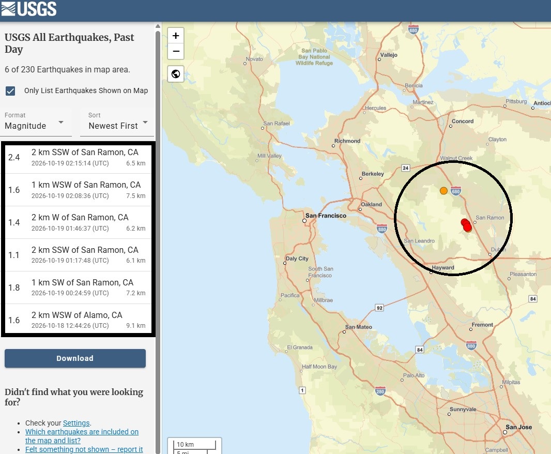Open 'Felt something not shown' link

(x=84, y=449)
